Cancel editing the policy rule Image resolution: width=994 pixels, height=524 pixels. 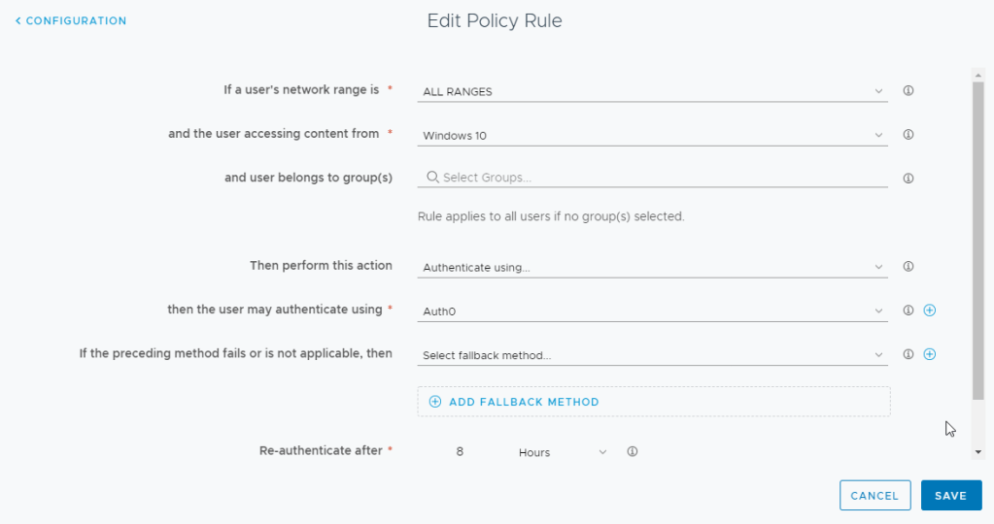click(874, 496)
